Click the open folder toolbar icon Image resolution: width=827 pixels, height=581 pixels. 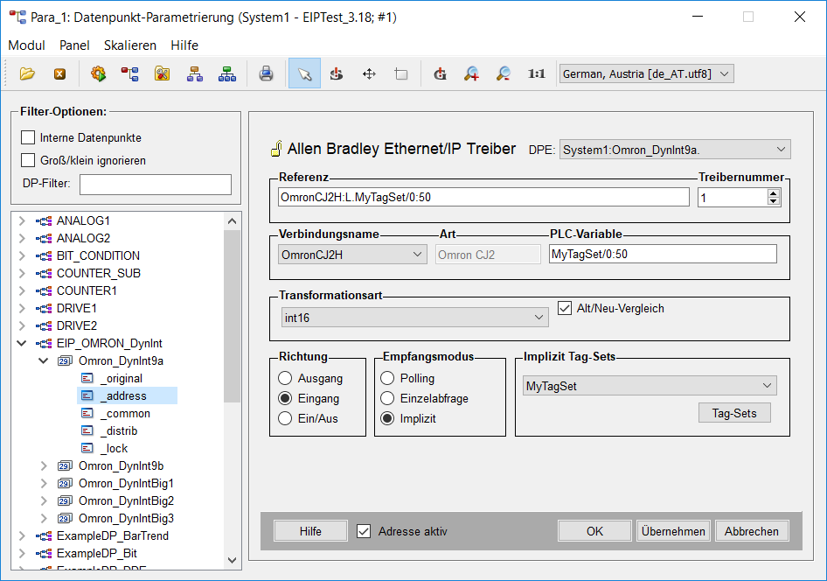[x=27, y=73]
